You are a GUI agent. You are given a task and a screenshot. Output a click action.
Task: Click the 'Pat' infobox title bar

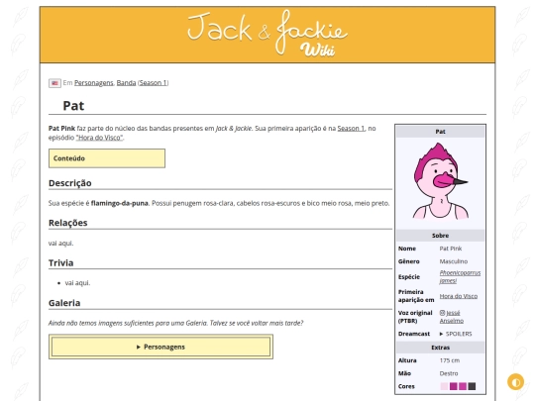pos(440,132)
